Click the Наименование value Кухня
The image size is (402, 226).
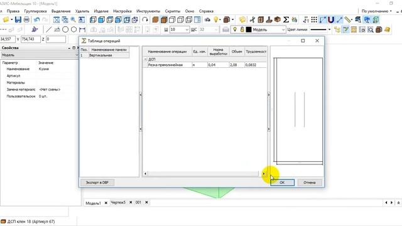coord(44,69)
